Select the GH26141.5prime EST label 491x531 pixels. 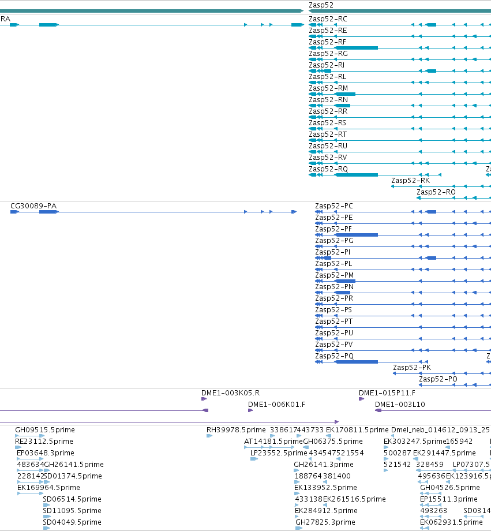click(74, 464)
